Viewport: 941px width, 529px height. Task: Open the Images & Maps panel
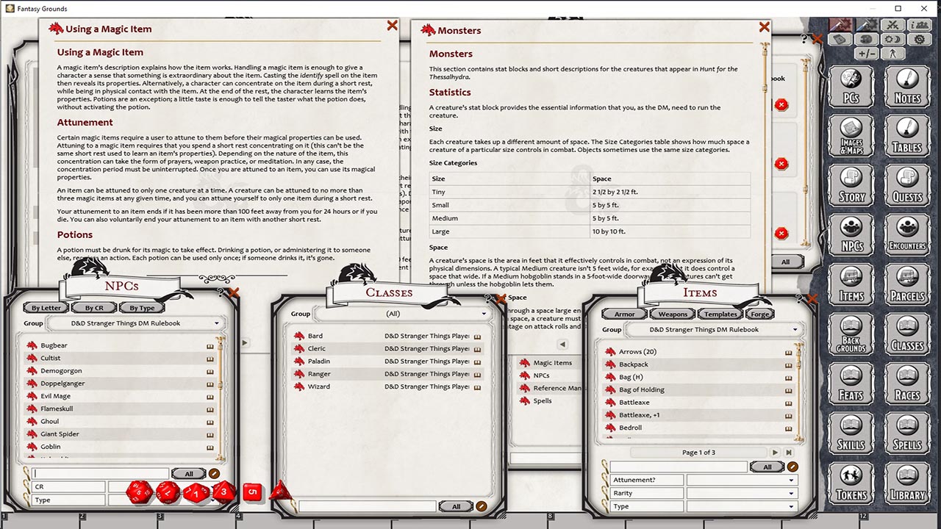tap(851, 135)
